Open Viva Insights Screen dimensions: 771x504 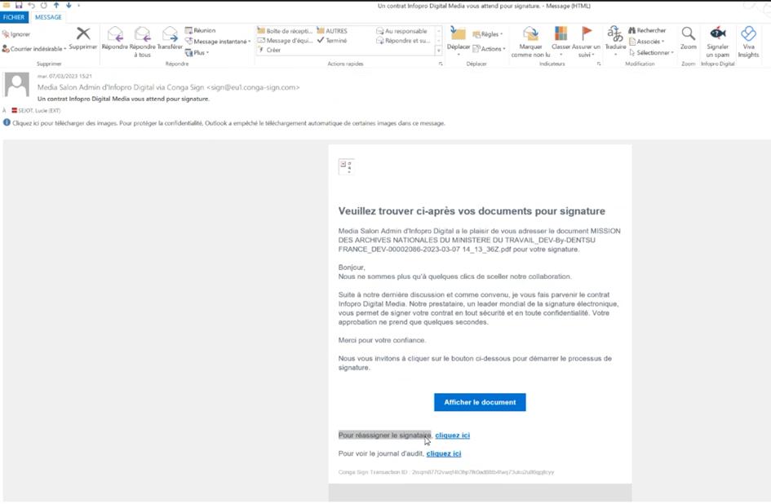(x=748, y=42)
